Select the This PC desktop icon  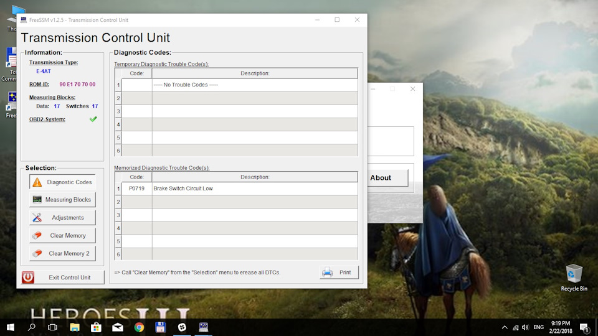coord(16,18)
